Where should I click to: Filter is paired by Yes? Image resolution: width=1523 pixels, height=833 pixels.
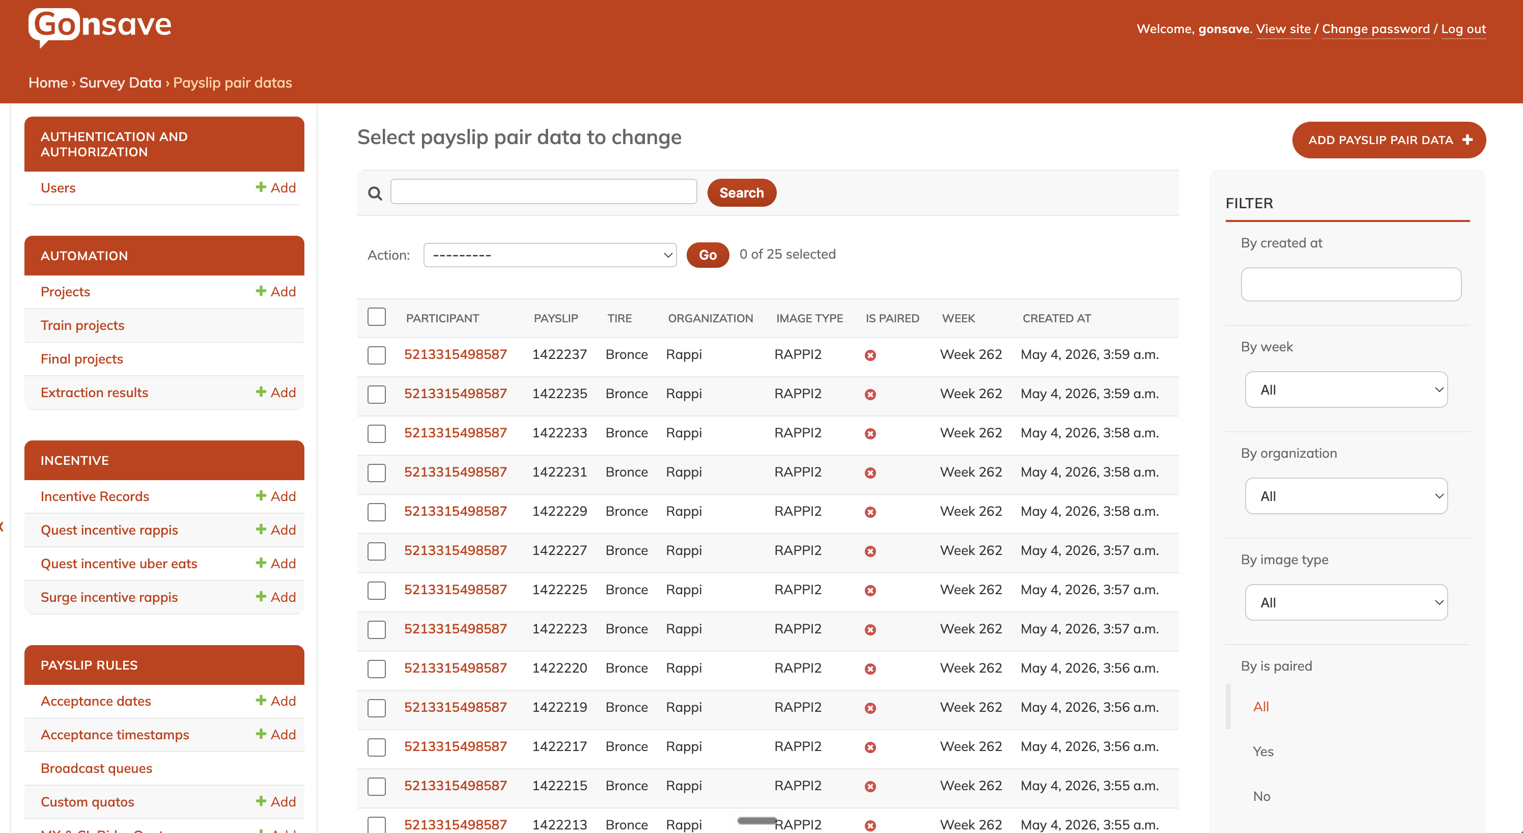click(x=1263, y=752)
